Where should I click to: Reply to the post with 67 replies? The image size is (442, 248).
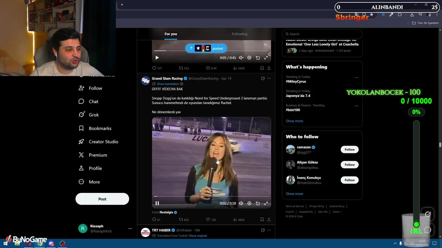point(156,220)
